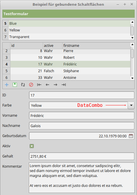This screenshot has height=195, width=137.
Task: Open calendar picker in Geburtsdatum field
Action: [x=131, y=136]
